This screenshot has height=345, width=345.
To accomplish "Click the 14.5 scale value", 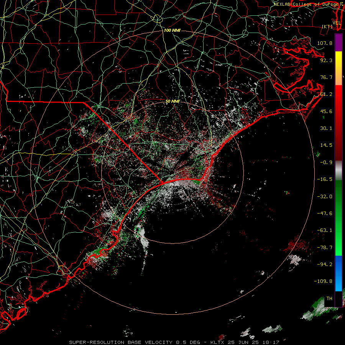I will (x=326, y=145).
